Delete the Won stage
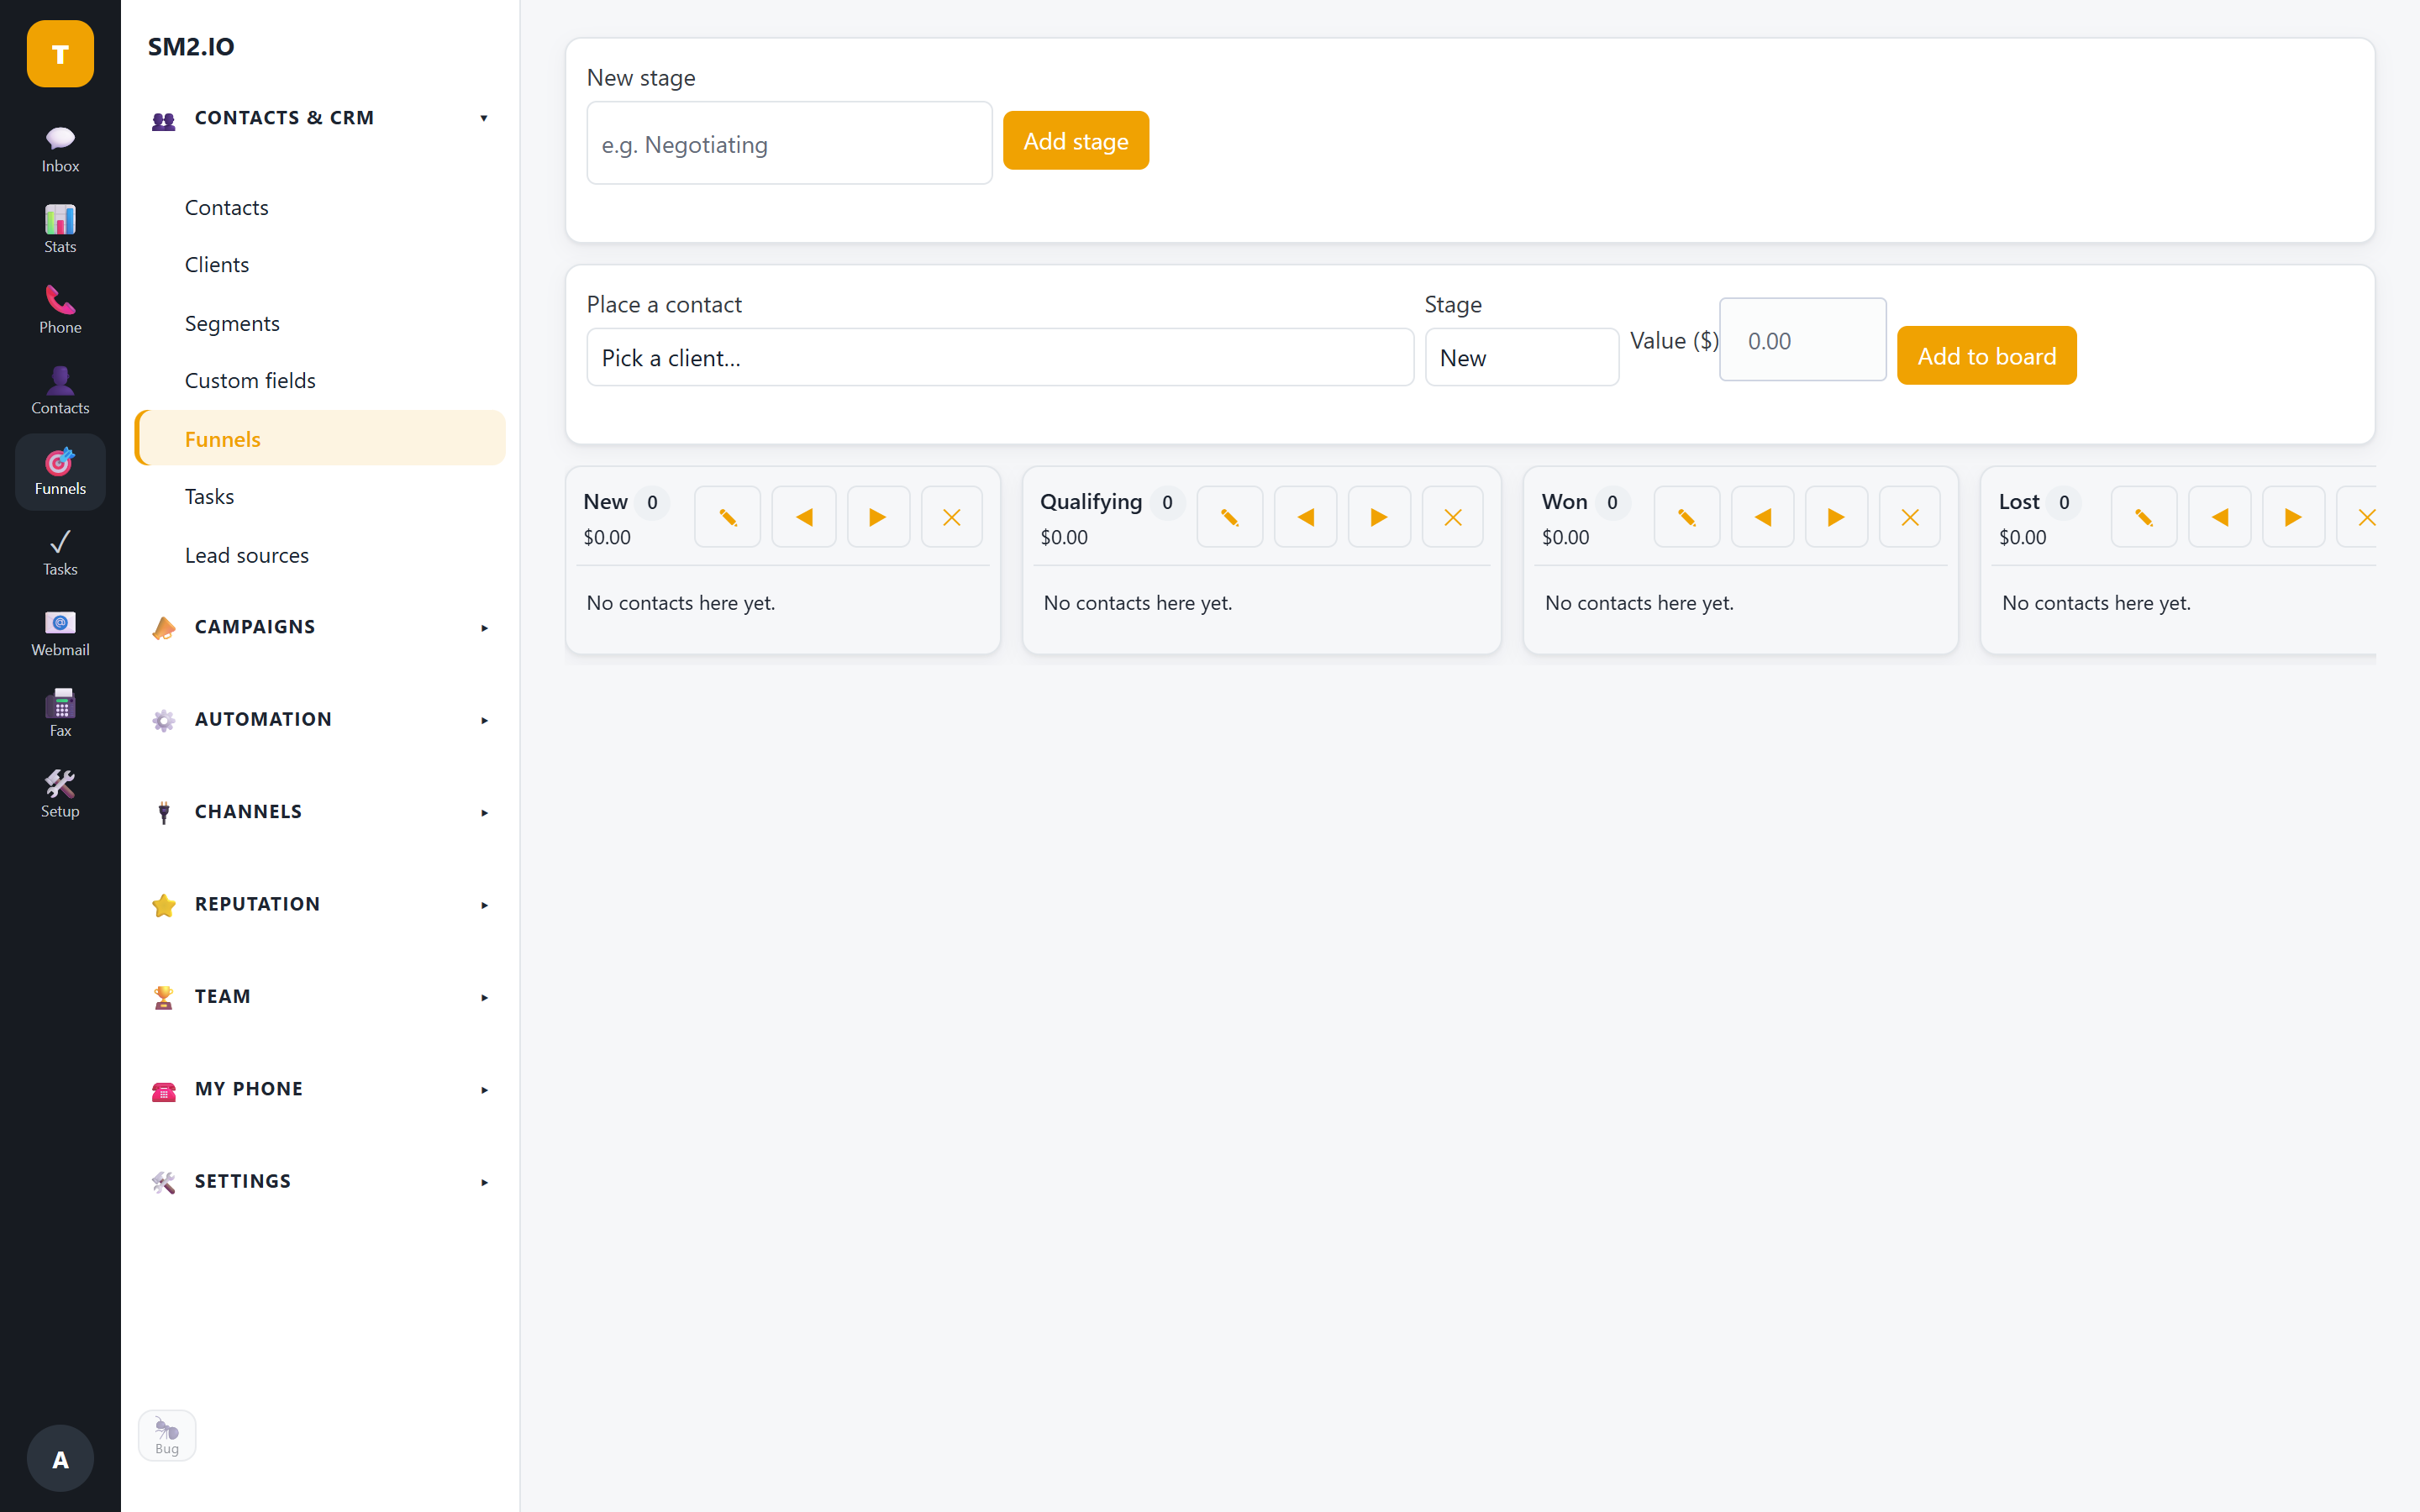The width and height of the screenshot is (2420, 1512). (x=1909, y=517)
